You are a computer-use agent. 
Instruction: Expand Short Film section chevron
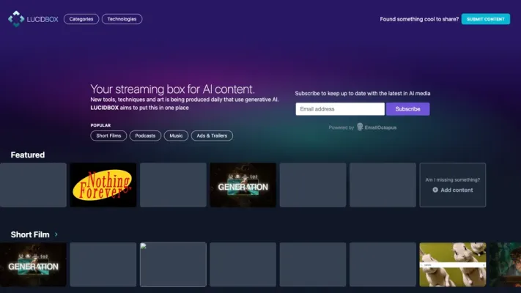pos(56,234)
